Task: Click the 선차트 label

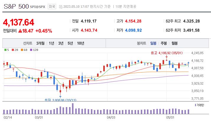Action: (x=27, y=43)
